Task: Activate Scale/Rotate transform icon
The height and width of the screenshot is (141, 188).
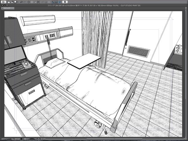Action: (x=38, y=2)
